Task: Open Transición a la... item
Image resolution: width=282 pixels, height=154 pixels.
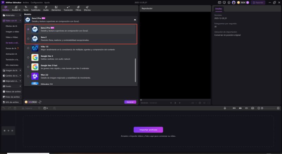Action: pyautogui.click(x=12, y=60)
